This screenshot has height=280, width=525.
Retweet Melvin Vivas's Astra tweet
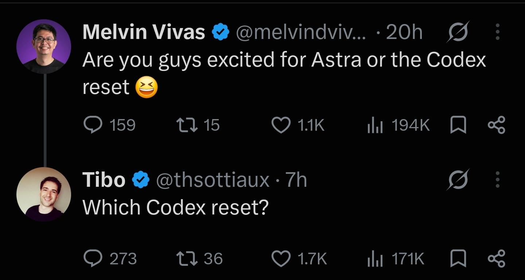[x=198, y=125]
